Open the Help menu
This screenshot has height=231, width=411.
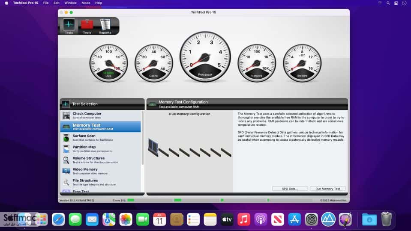(x=99, y=3)
